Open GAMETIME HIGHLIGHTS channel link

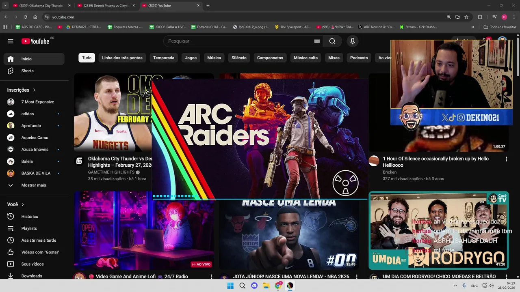[111, 172]
